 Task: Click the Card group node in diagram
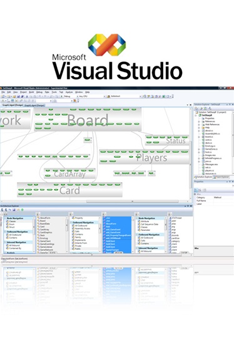pos(69,190)
